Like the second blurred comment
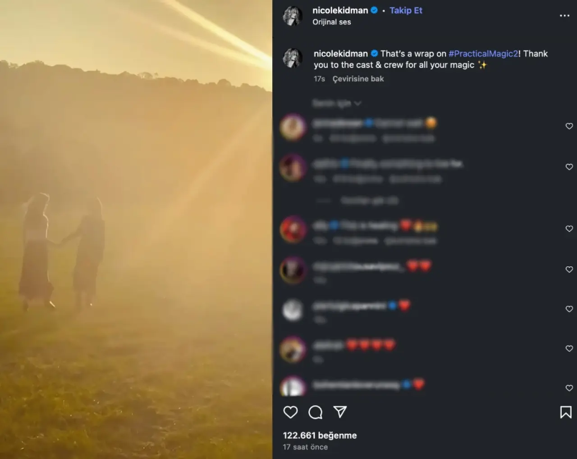Viewport: 577px width, 459px height. (569, 166)
